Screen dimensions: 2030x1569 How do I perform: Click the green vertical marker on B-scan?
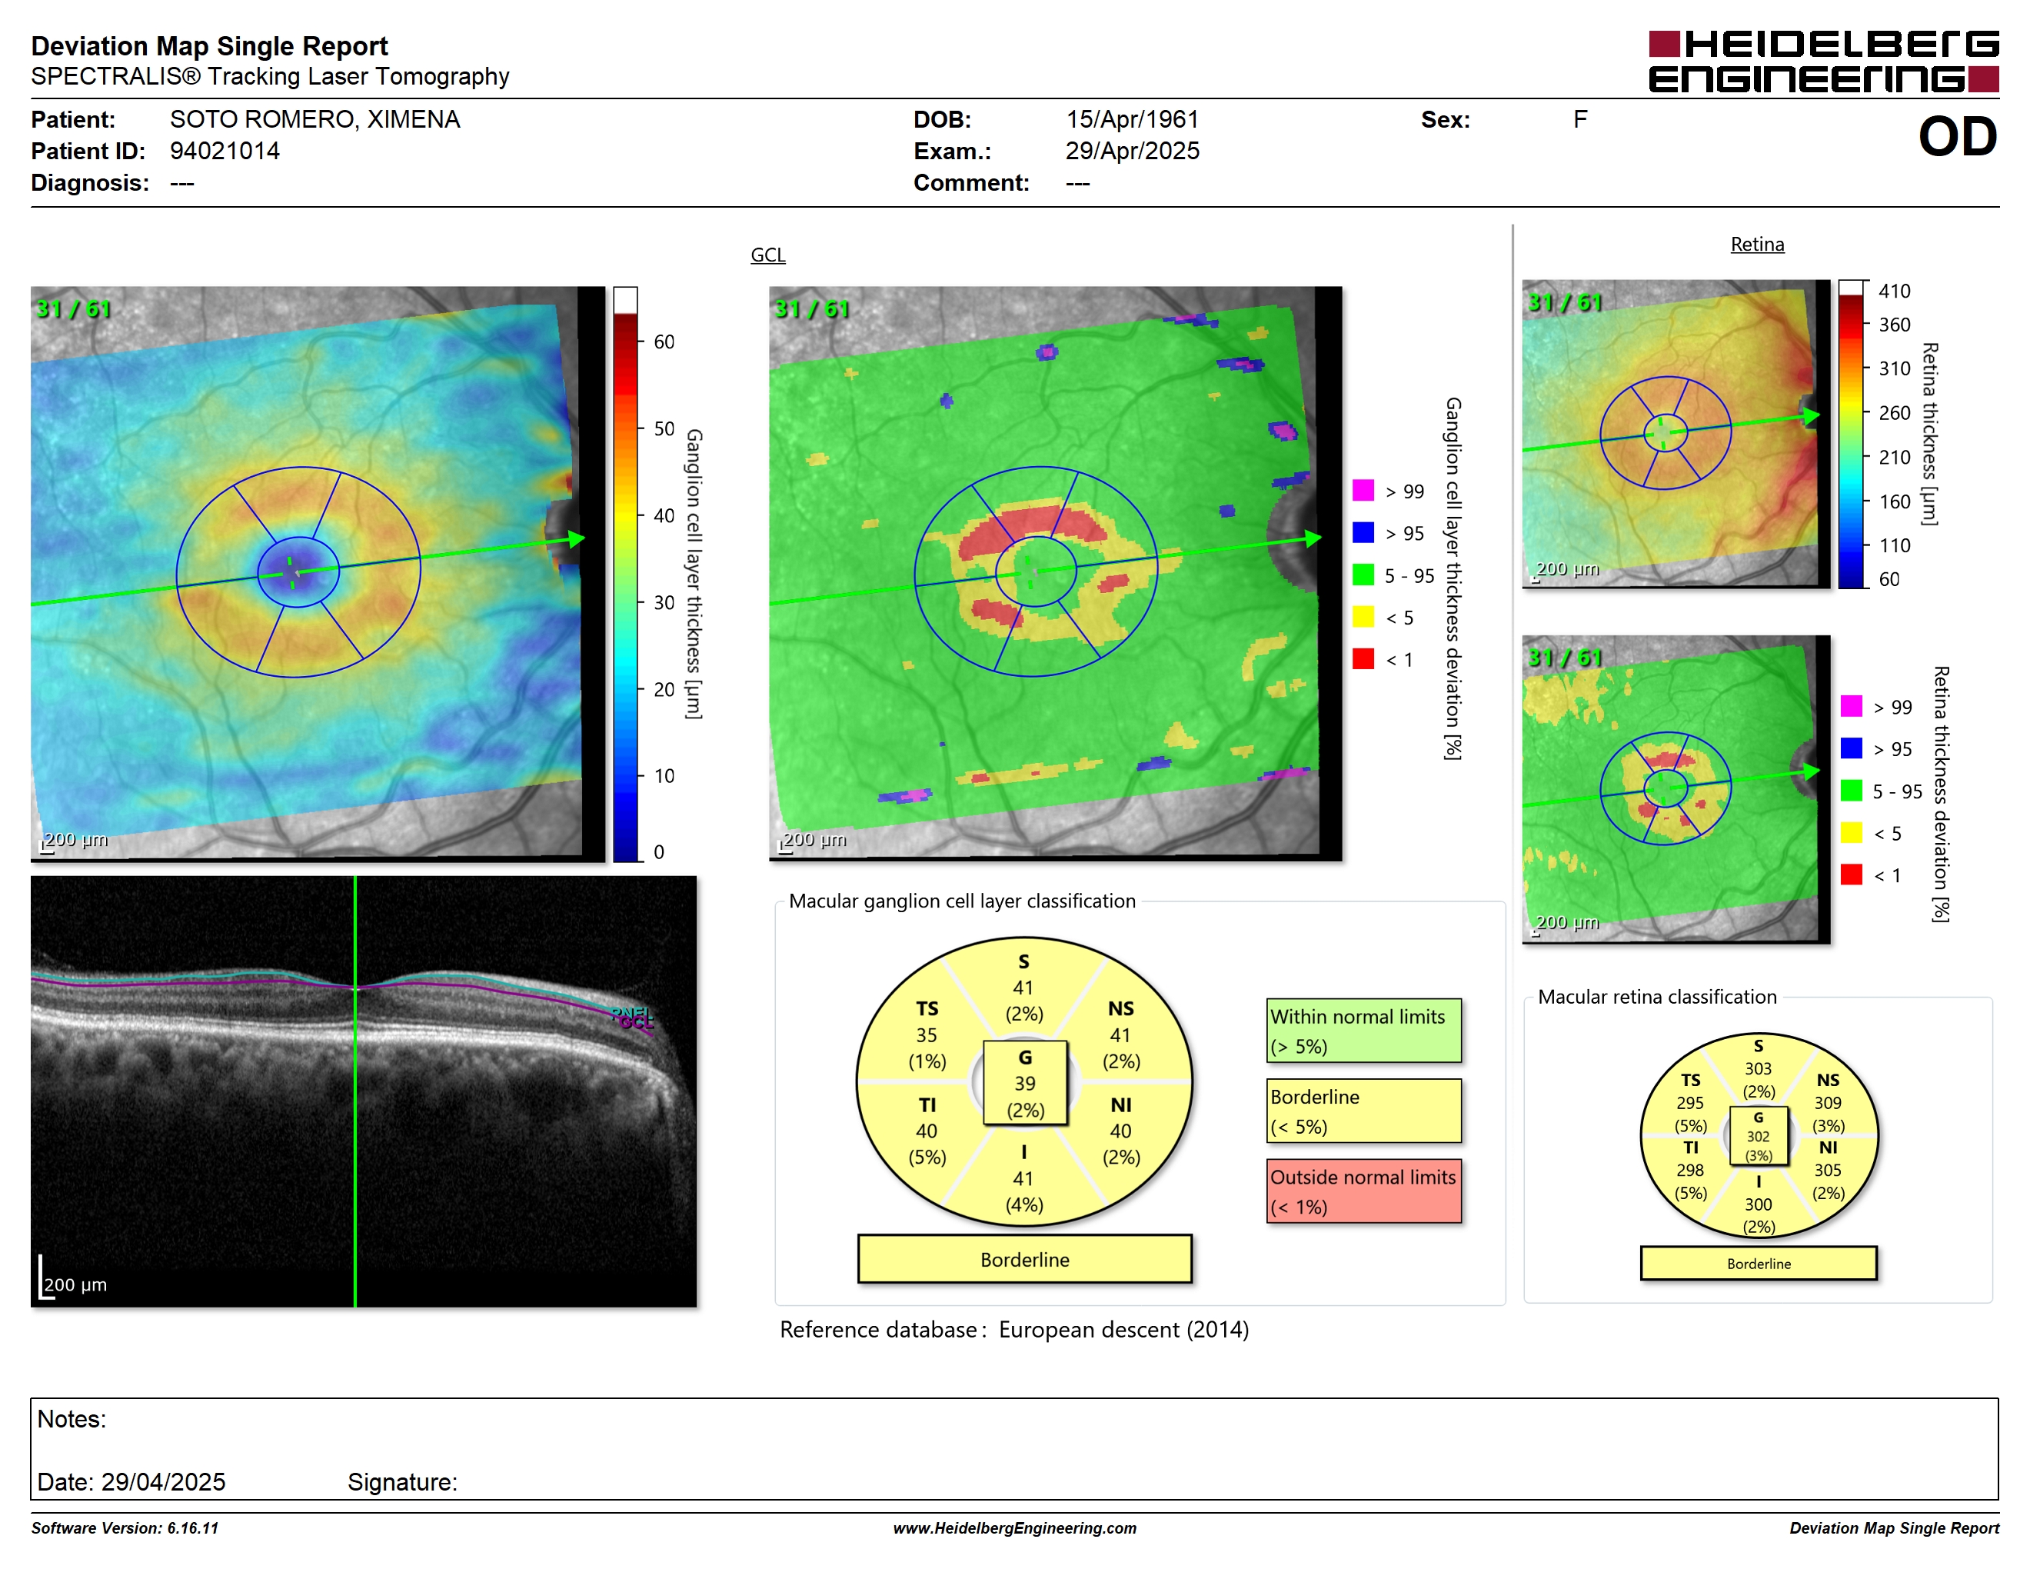(x=355, y=1091)
